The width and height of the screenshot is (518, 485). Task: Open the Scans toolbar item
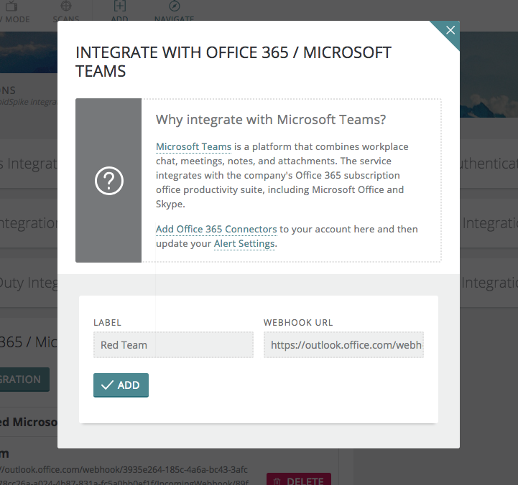point(66,11)
